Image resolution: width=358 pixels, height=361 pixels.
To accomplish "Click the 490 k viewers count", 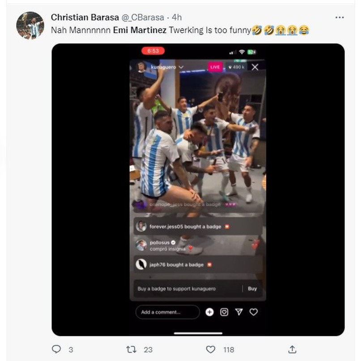I will (x=236, y=67).
